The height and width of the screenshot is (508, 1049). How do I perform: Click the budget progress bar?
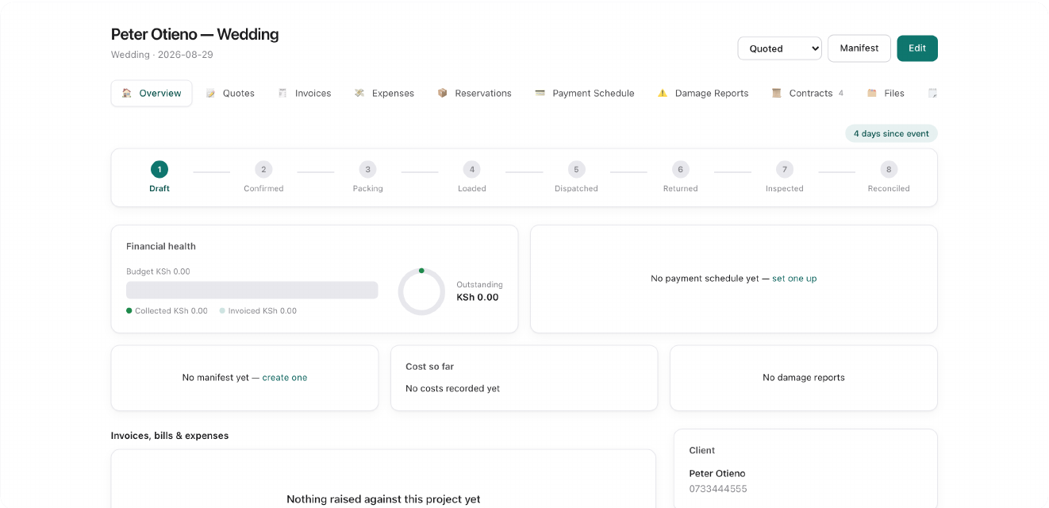pyautogui.click(x=252, y=291)
